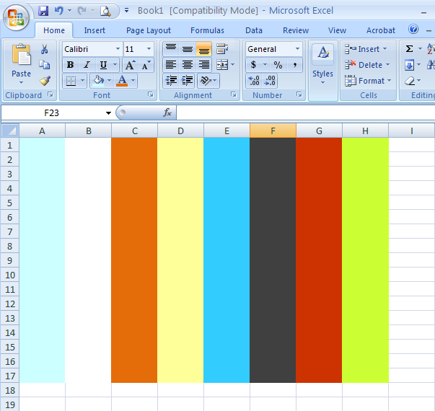The image size is (435, 411).
Task: Open the Calibri font name dropdown
Action: 118,49
